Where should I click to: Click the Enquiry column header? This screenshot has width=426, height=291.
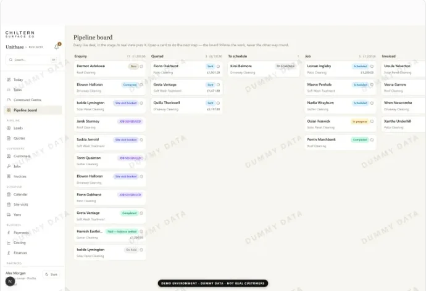81,56
